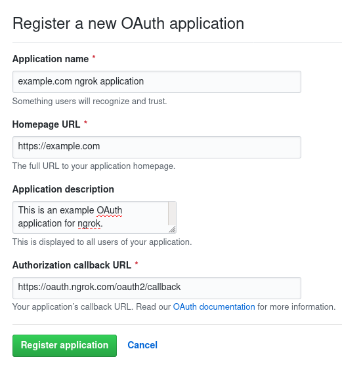
Task: Focus the Authorization callback URL field
Action: 157,287
